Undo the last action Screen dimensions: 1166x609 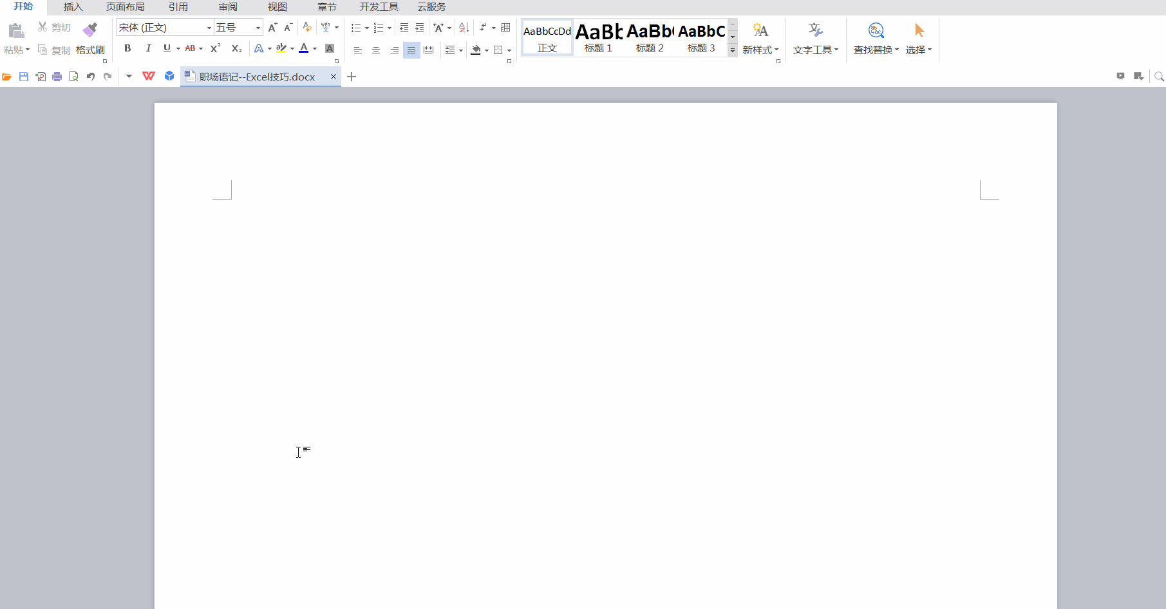point(91,77)
